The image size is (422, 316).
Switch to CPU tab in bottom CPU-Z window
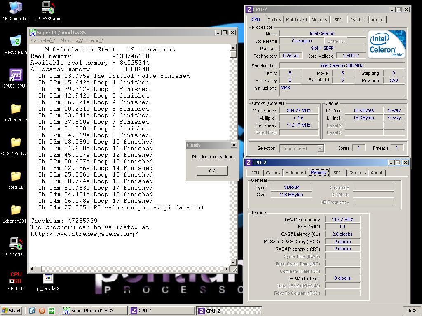pos(255,173)
